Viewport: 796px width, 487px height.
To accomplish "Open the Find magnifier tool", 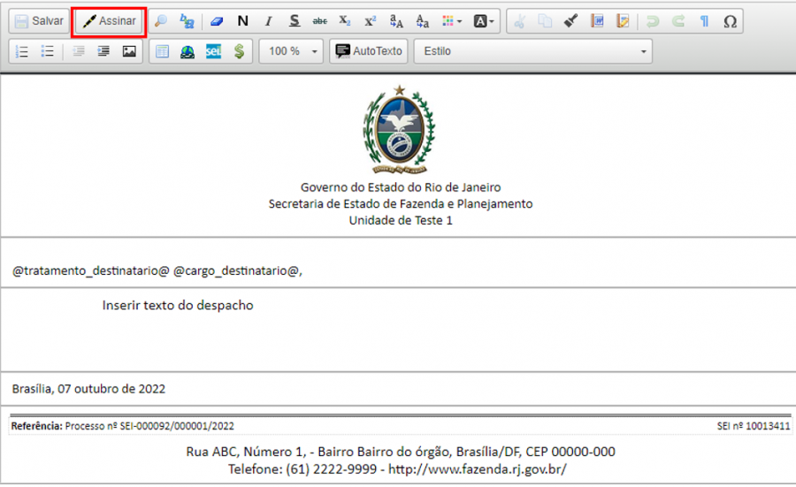I will coord(160,21).
